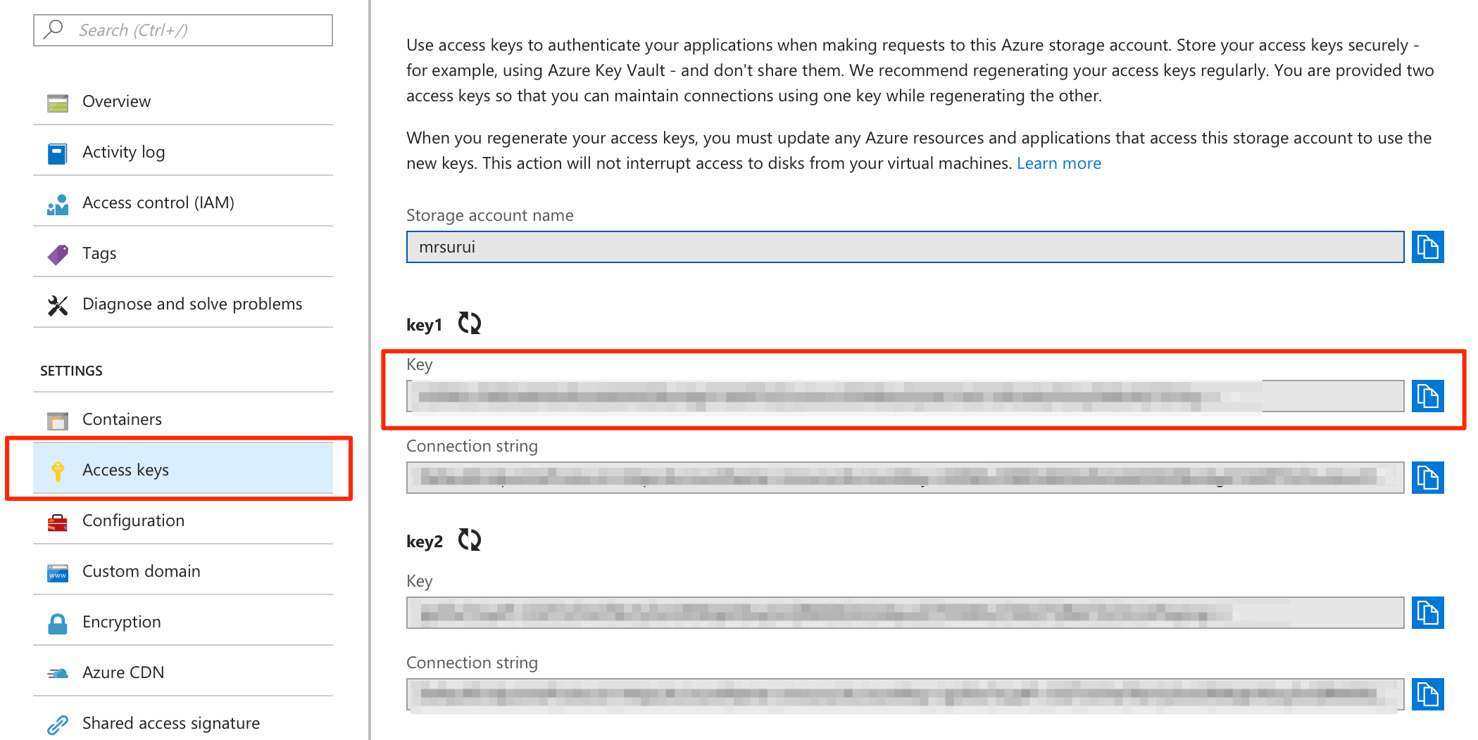Open Shared access signature settings
Image resolution: width=1478 pixels, height=740 pixels.
[x=171, y=722]
